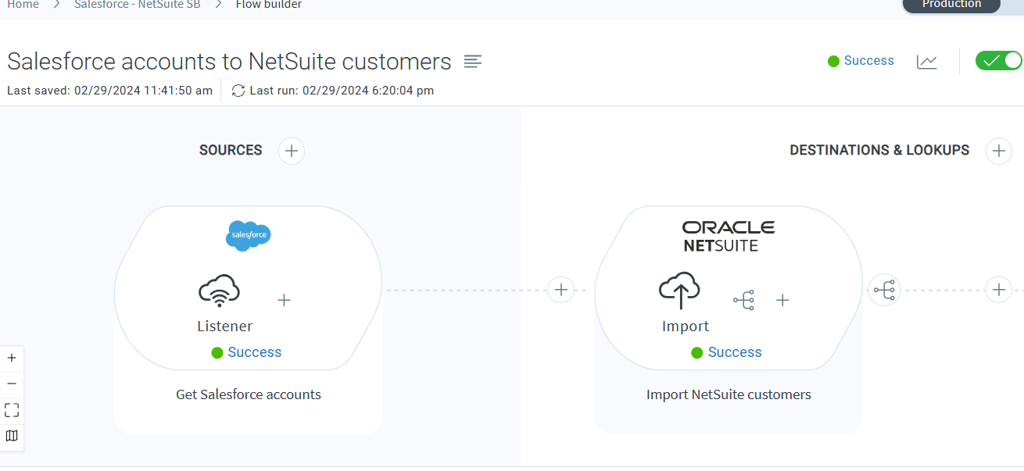Open the import mapping branch icon
Viewport: 1024px width, 471px height.
[x=743, y=300]
